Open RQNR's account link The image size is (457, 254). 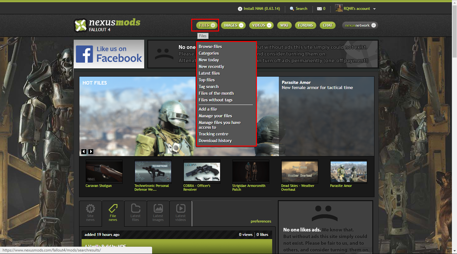(357, 9)
